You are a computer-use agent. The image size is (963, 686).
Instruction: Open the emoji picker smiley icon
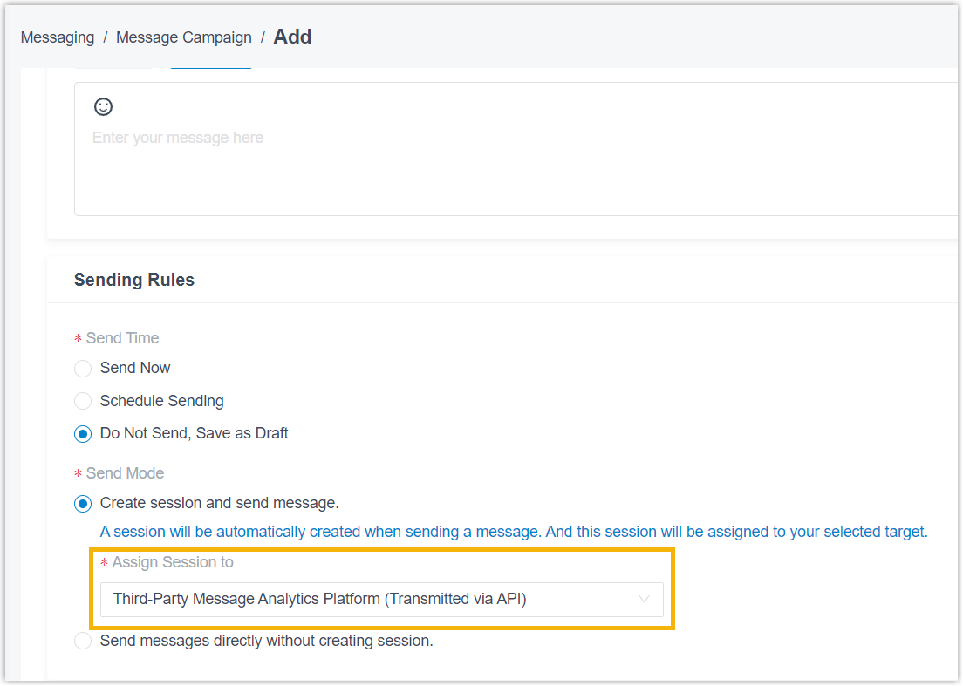tap(103, 106)
